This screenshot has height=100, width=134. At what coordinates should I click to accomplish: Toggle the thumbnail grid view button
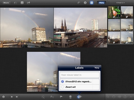(92, 3)
